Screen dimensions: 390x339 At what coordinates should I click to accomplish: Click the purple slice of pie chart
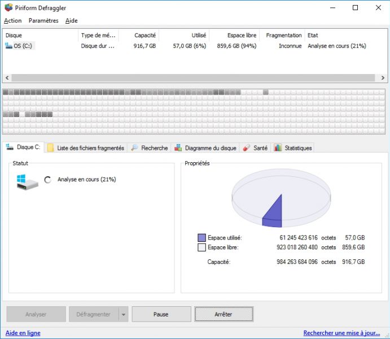coord(275,215)
